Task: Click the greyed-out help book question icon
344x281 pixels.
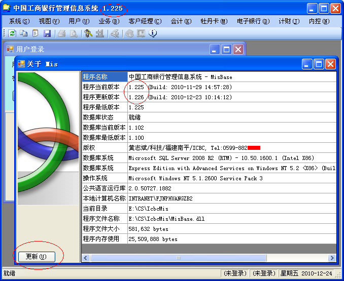Action: pyautogui.click(x=129, y=33)
